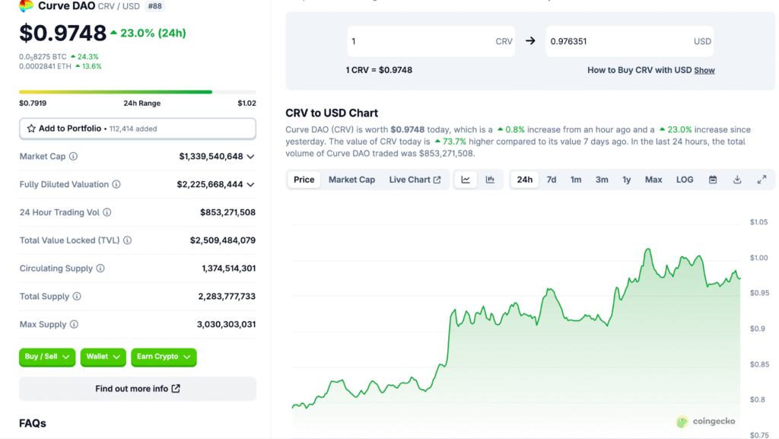
Task: Switch to the Market Cap chart tab
Action: pos(351,180)
